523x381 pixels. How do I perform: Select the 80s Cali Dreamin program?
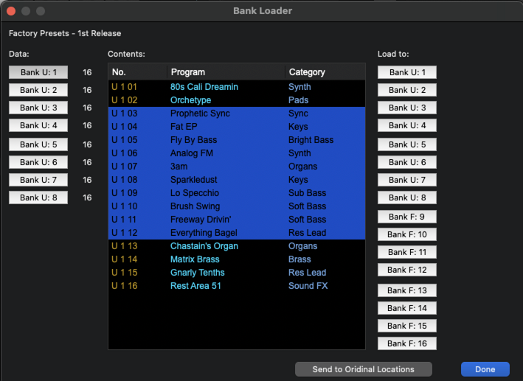pos(204,87)
